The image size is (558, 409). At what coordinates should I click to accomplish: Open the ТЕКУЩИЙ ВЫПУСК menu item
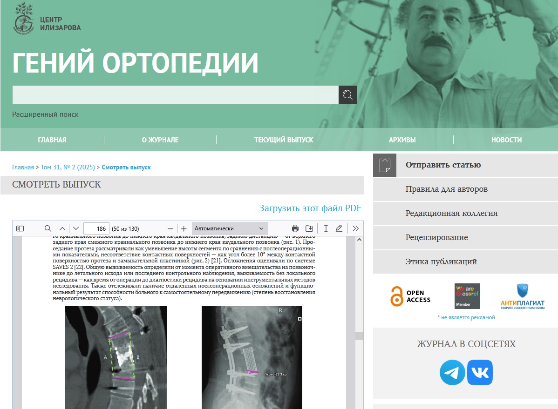[x=284, y=140]
